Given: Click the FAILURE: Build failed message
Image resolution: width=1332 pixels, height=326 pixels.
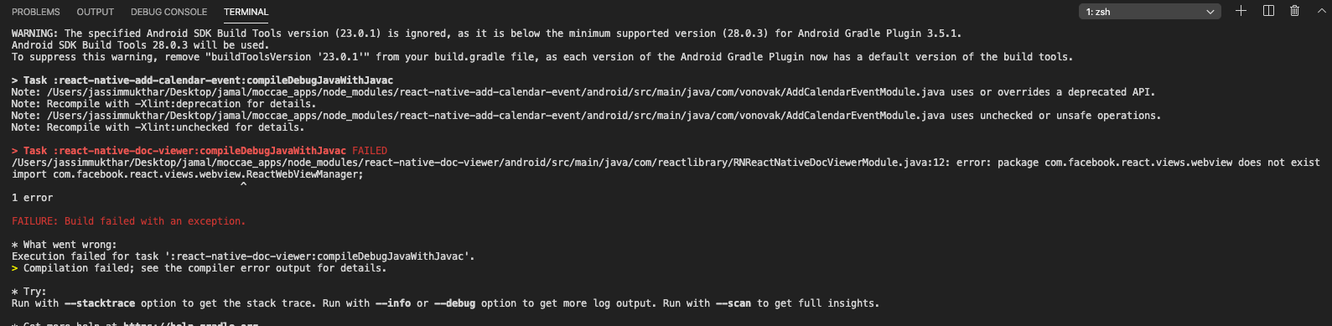Looking at the screenshot, I should pyautogui.click(x=128, y=221).
